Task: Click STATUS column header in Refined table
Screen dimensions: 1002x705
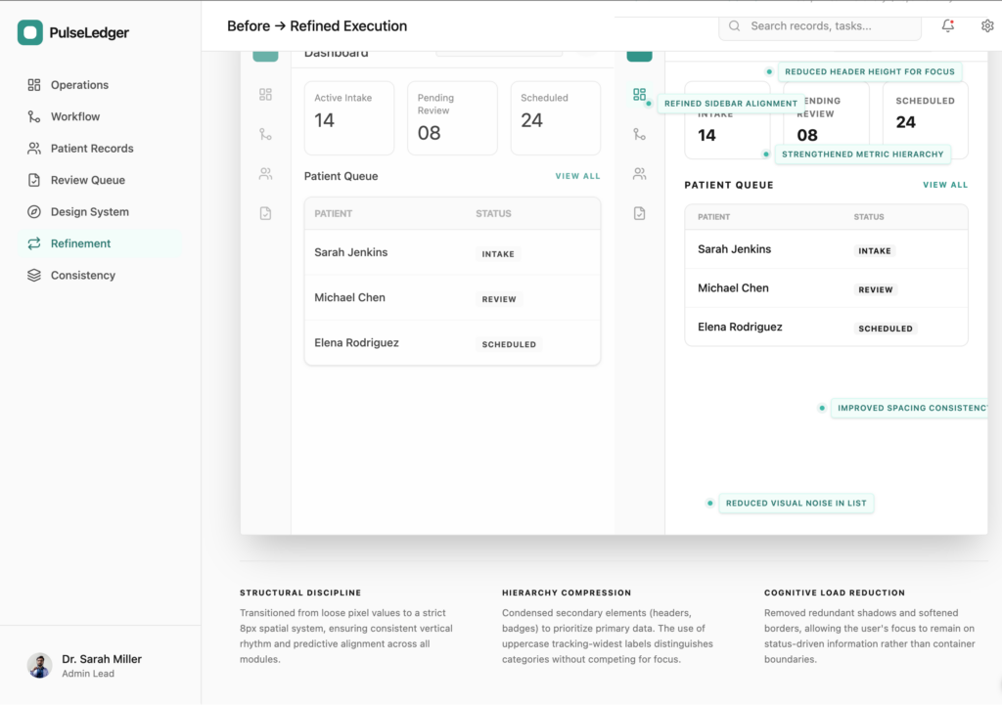Action: [869, 217]
